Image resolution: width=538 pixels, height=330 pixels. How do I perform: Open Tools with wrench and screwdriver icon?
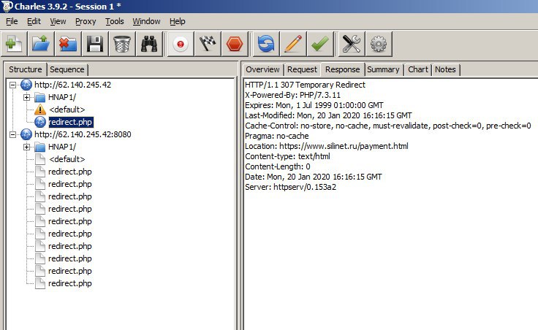pyautogui.click(x=352, y=44)
